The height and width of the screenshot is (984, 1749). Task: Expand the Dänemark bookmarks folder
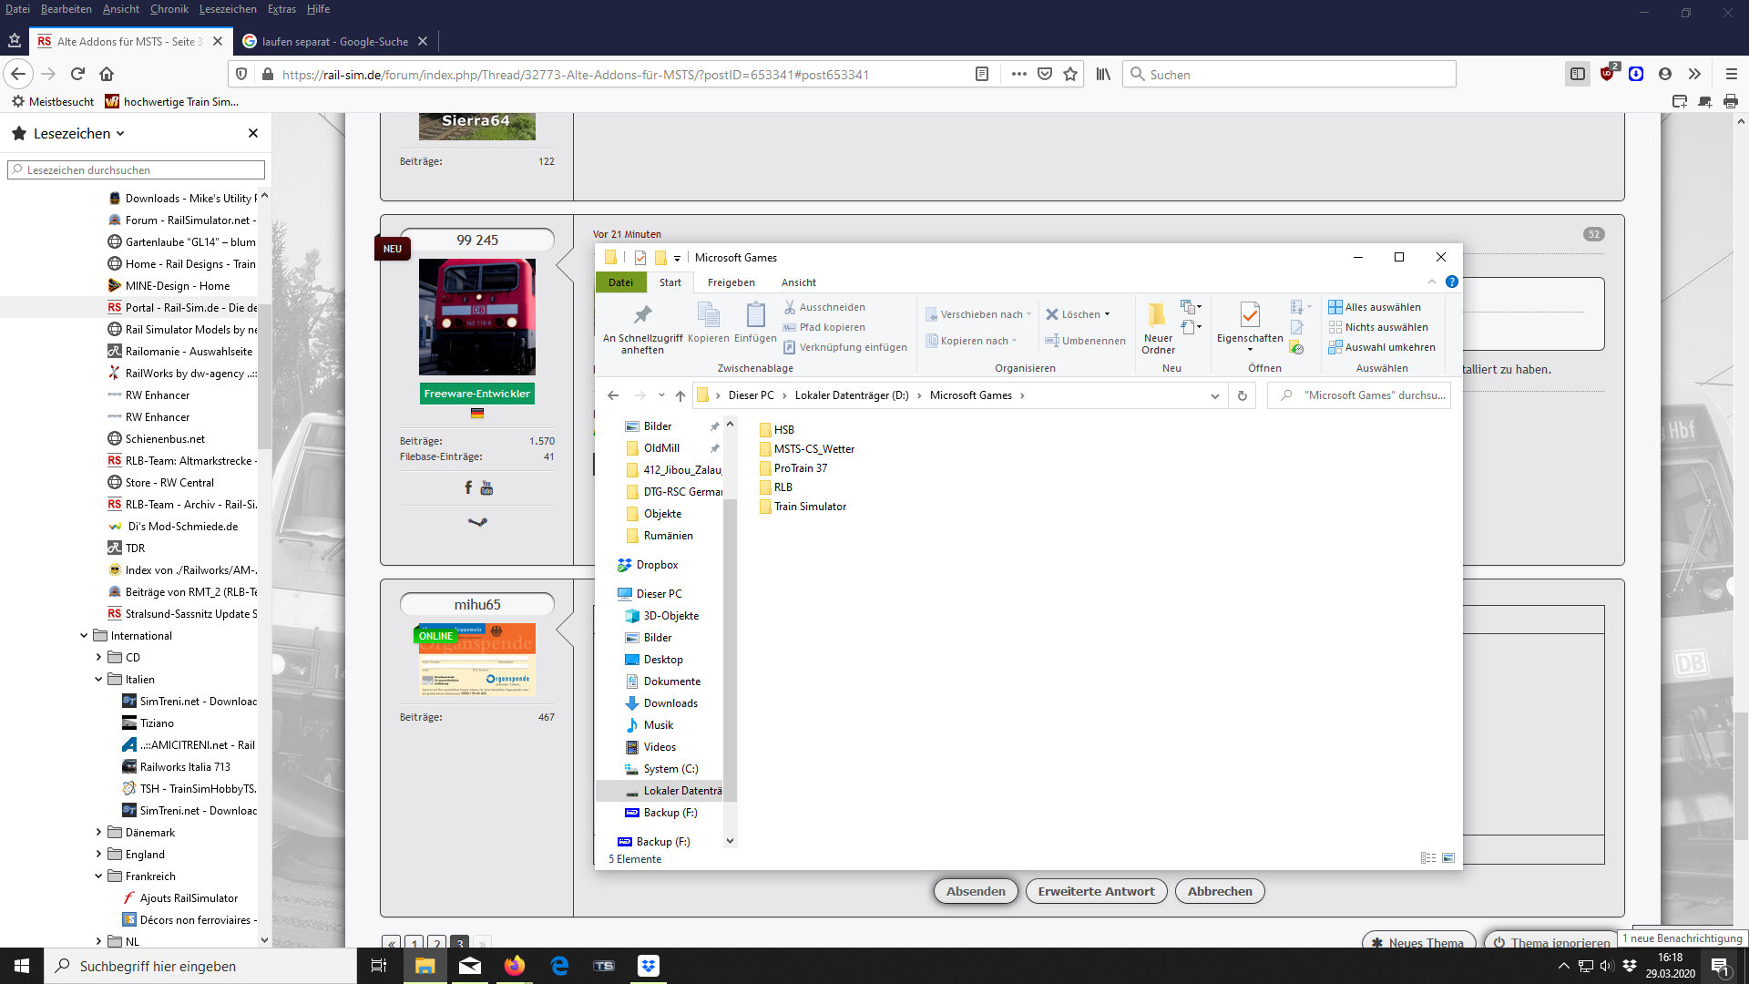98,833
